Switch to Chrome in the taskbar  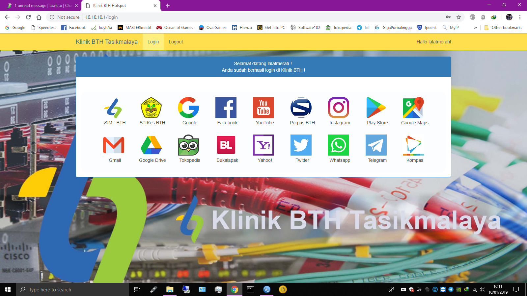coord(235,289)
